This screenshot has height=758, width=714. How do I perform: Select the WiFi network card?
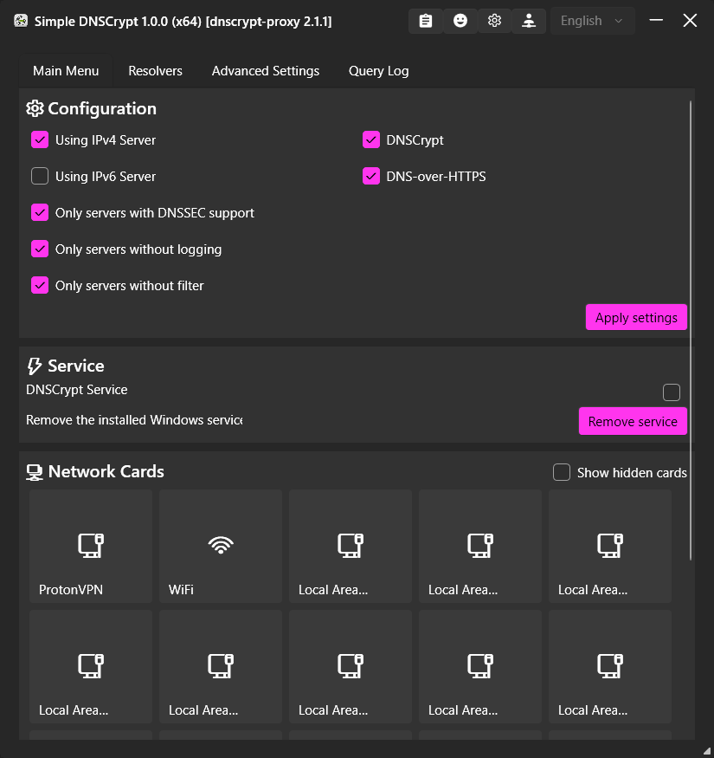point(221,547)
